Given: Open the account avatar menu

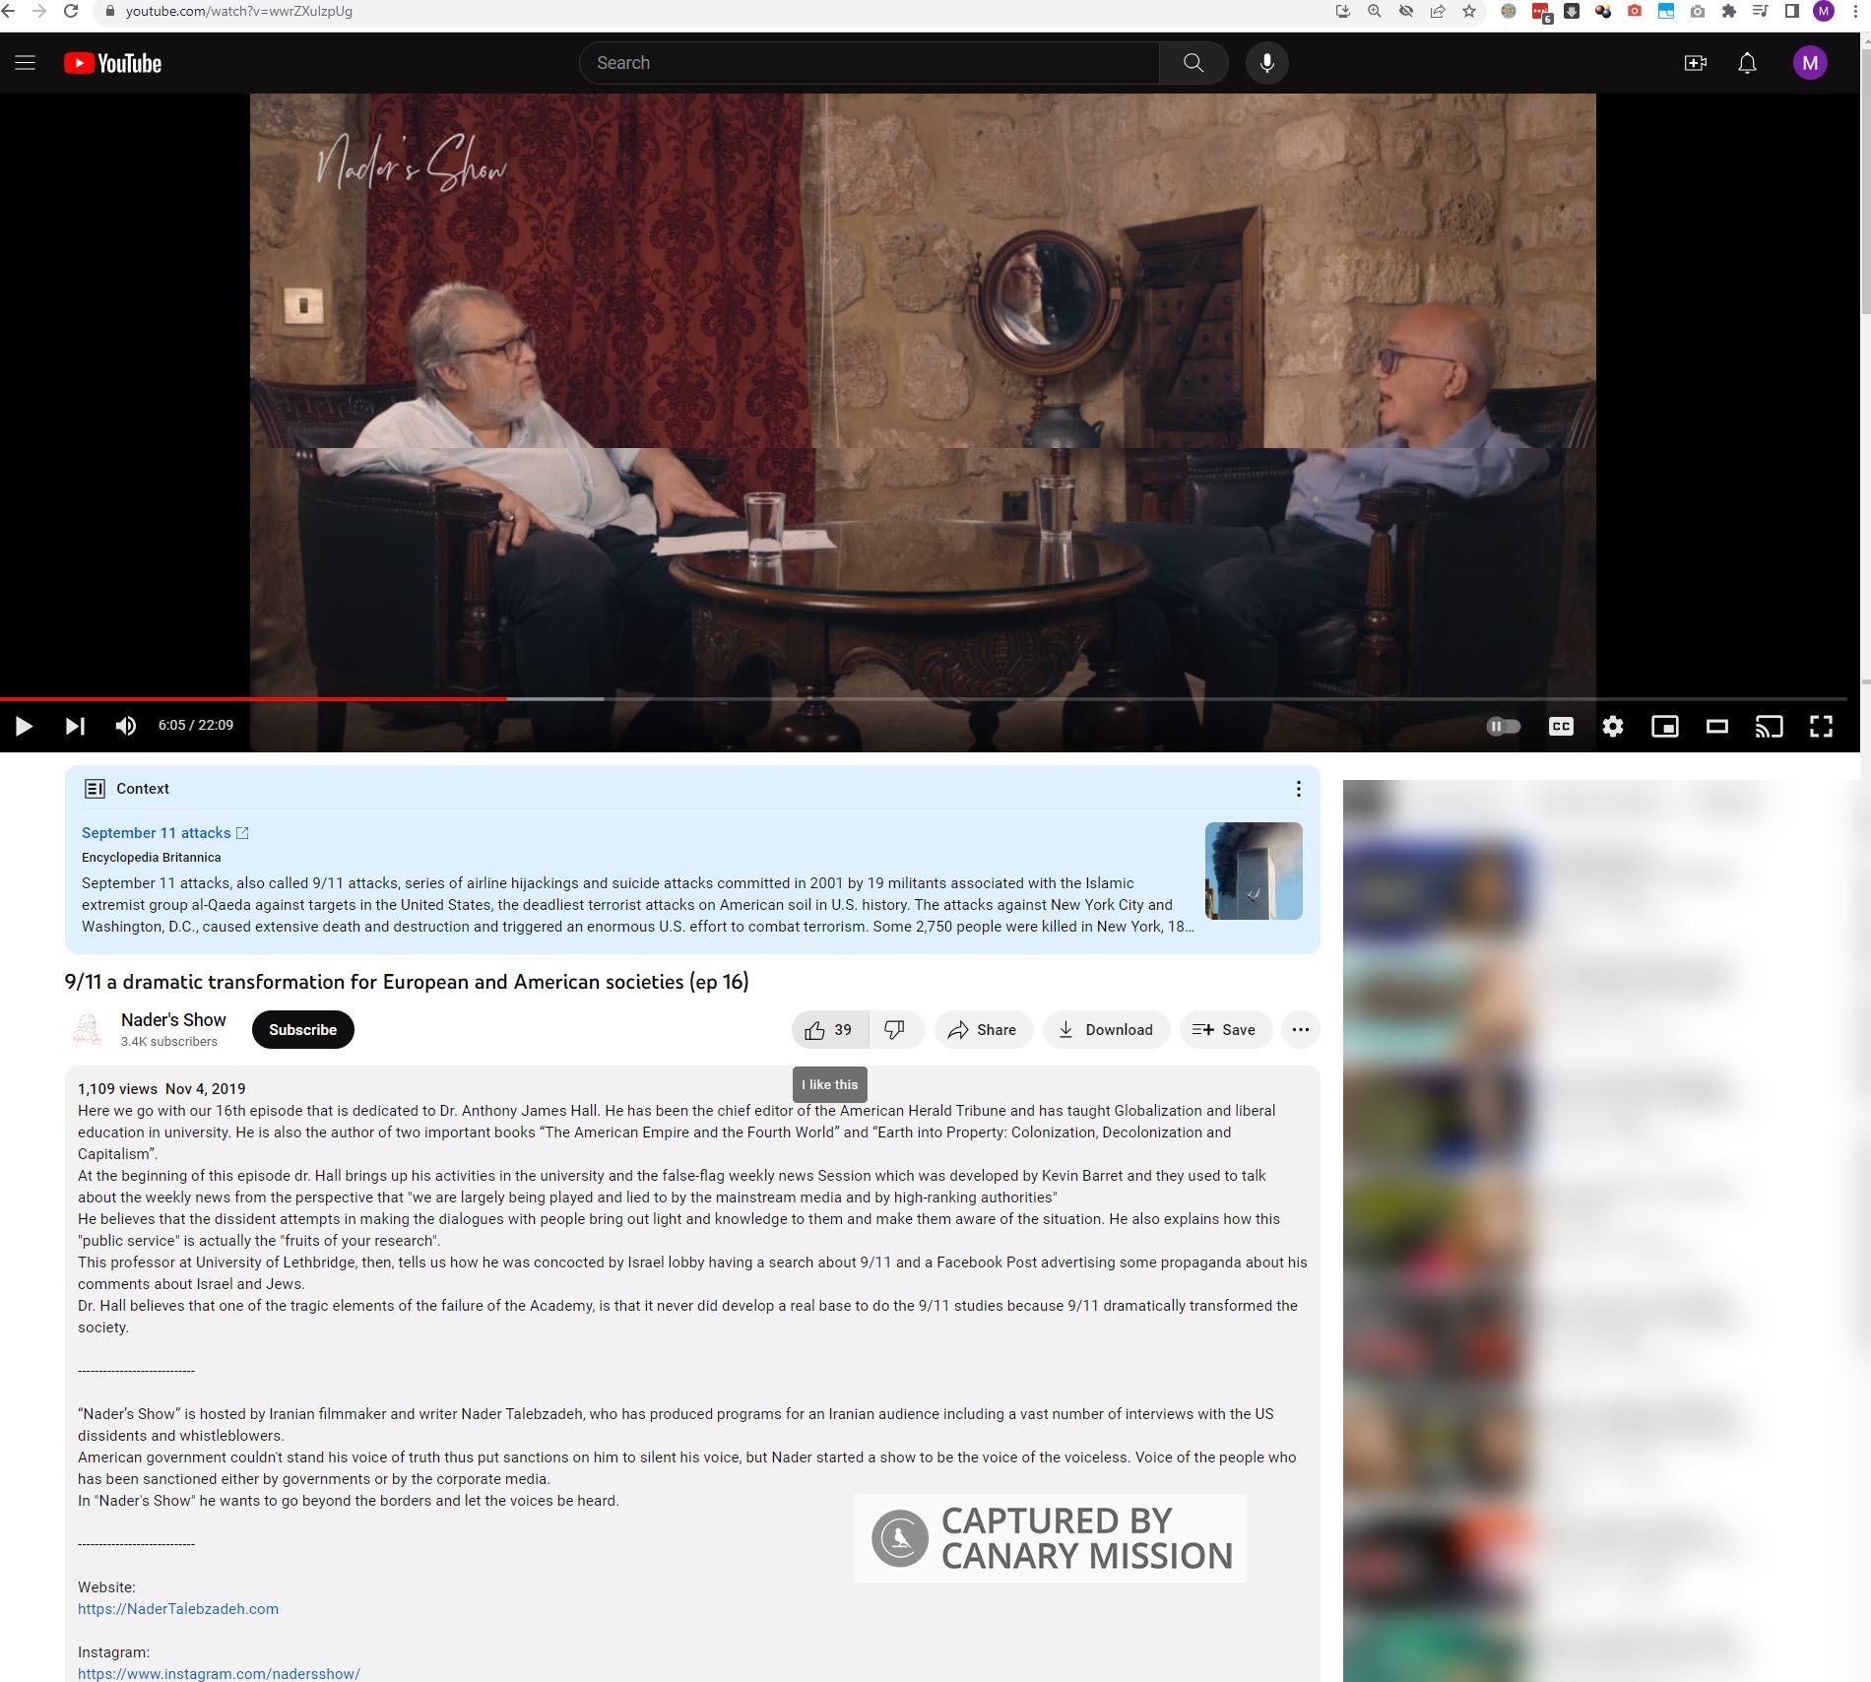Looking at the screenshot, I should [x=1809, y=63].
